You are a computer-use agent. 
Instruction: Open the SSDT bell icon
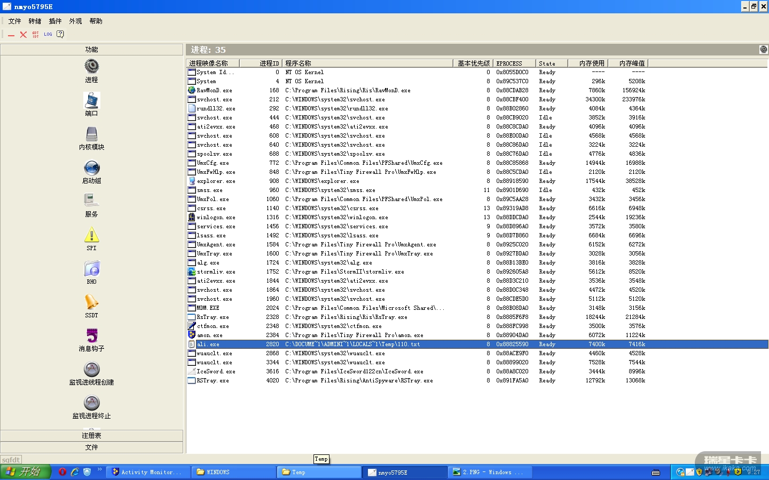pos(92,302)
